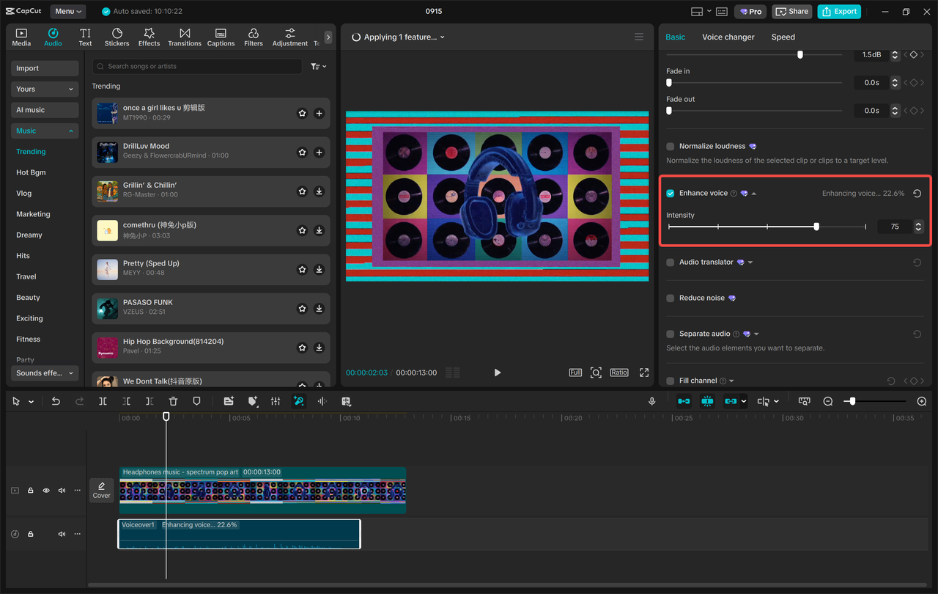Image resolution: width=938 pixels, height=594 pixels.
Task: Click the Enhance voice Intensity slider handle
Action: tap(816, 227)
